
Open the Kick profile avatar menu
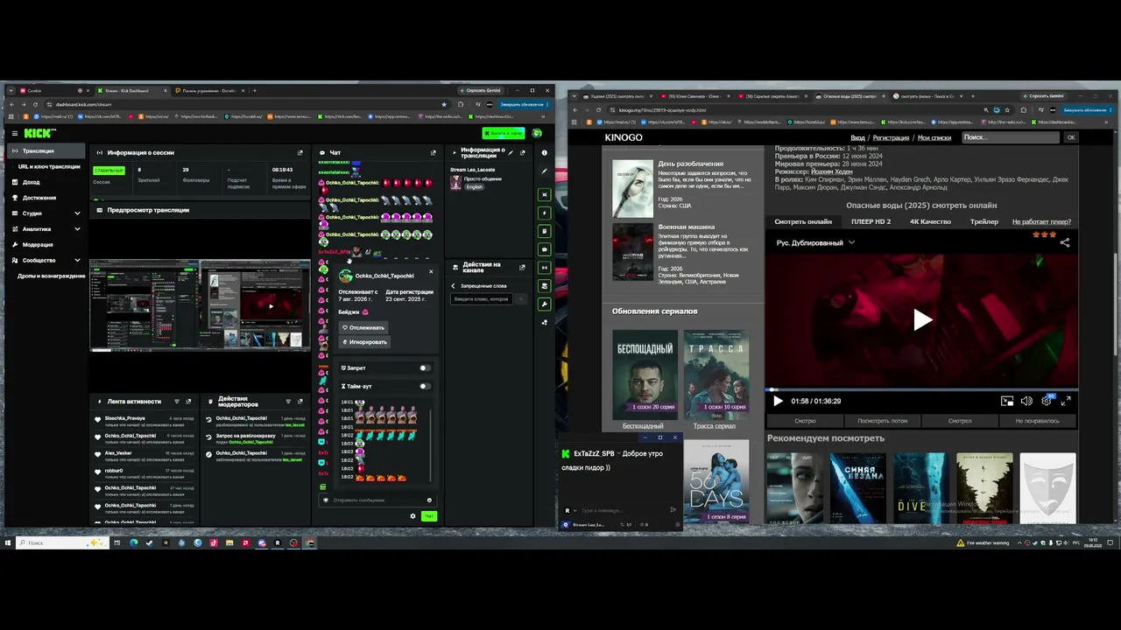[x=537, y=133]
